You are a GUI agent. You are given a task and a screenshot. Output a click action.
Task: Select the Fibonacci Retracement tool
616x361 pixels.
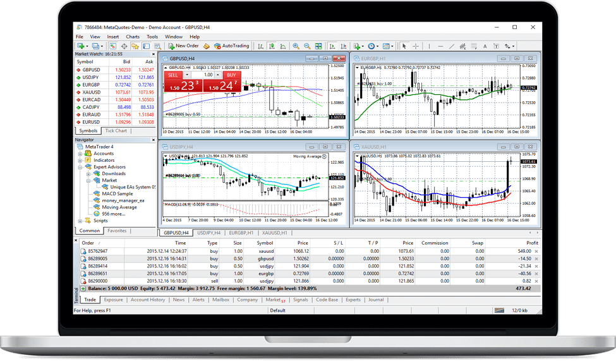(x=474, y=46)
